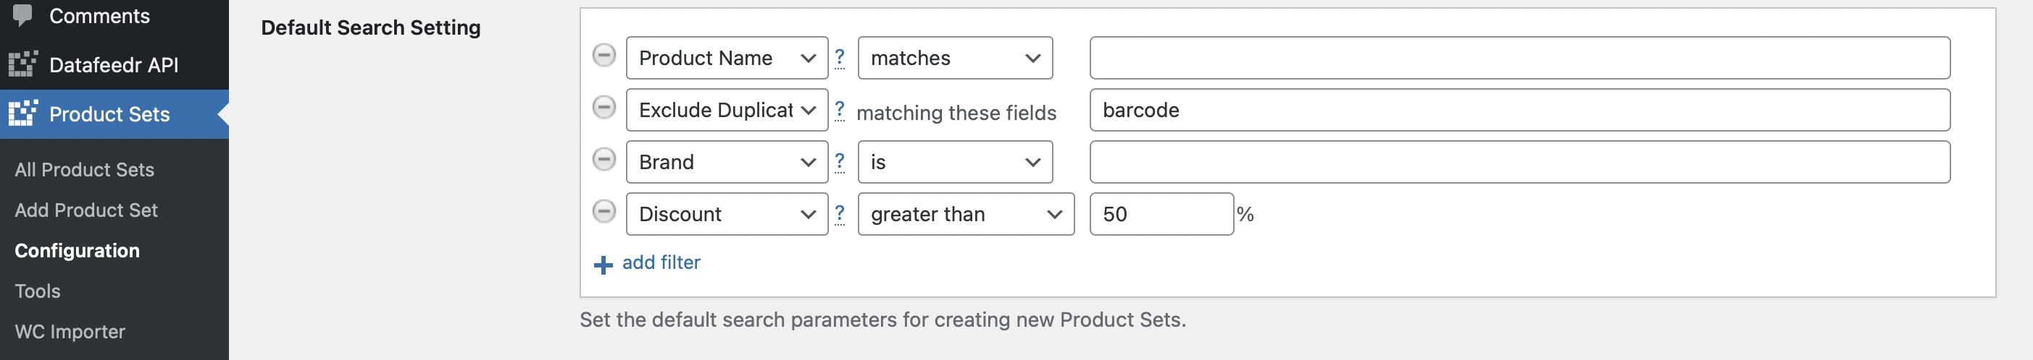Open help for Brand field

coord(839,161)
